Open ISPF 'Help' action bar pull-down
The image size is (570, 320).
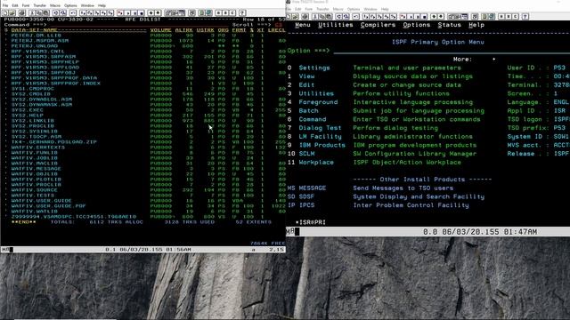(476, 25)
